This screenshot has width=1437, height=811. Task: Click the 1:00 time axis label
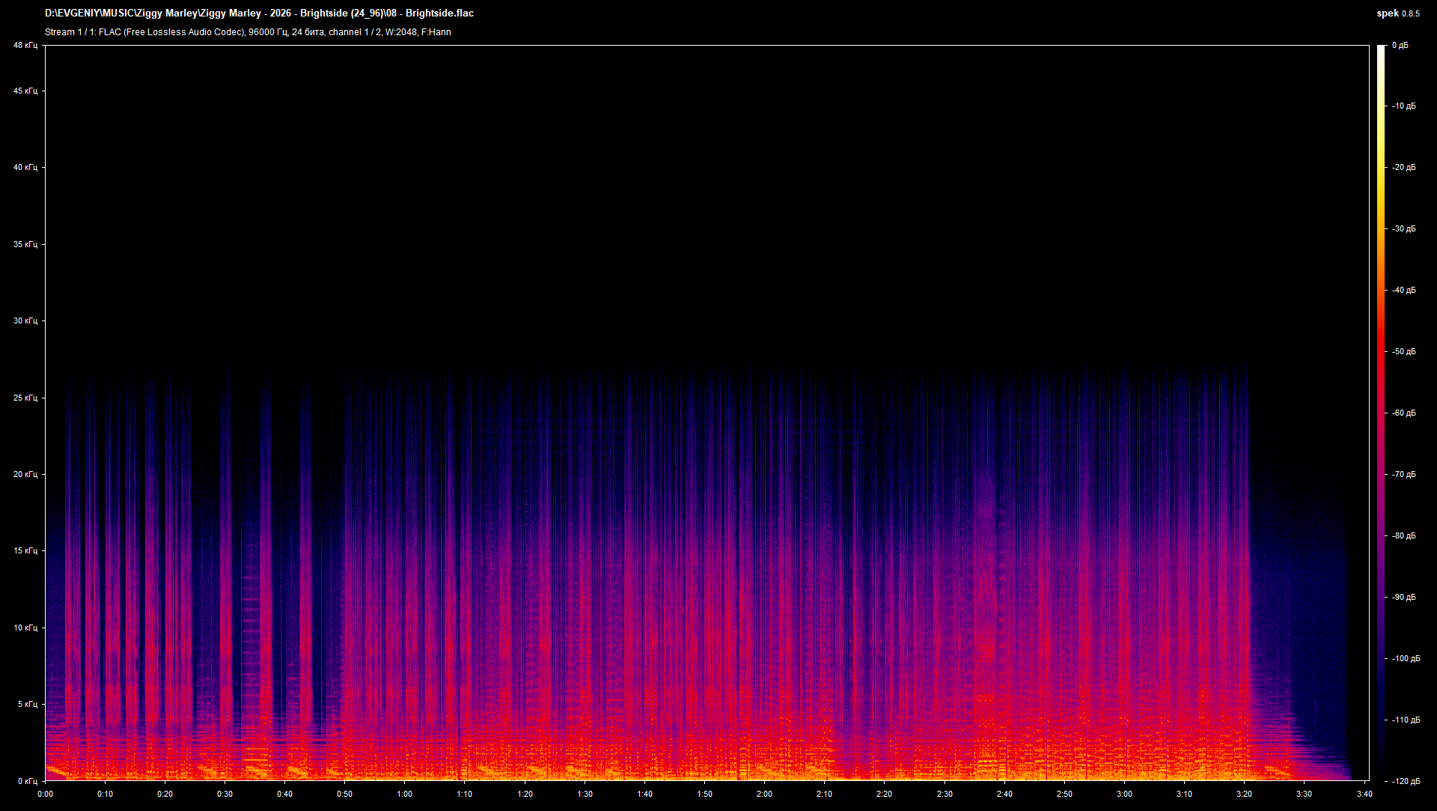coord(404,795)
